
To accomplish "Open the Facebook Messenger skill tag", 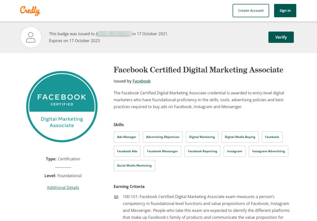I will pyautogui.click(x=163, y=151).
